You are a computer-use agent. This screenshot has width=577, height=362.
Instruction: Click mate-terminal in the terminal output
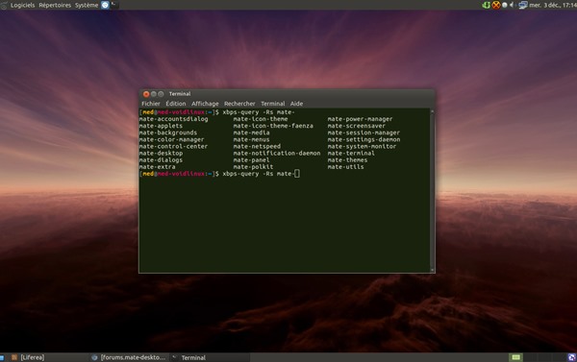click(x=351, y=154)
